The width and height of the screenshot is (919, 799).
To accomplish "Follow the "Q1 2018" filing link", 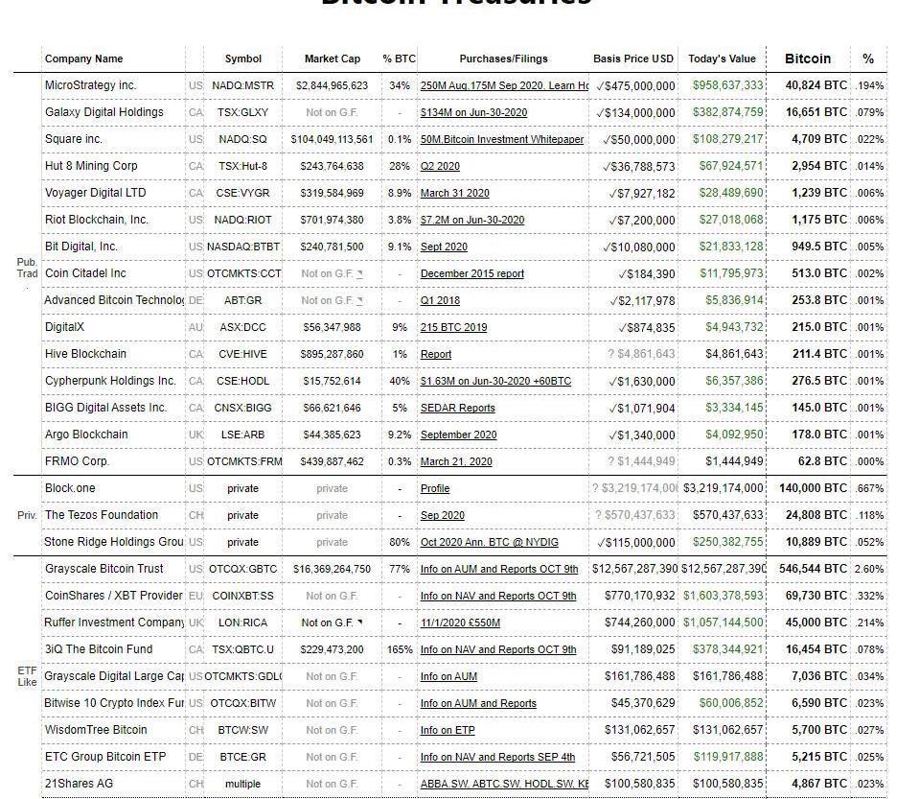I will coord(440,301).
